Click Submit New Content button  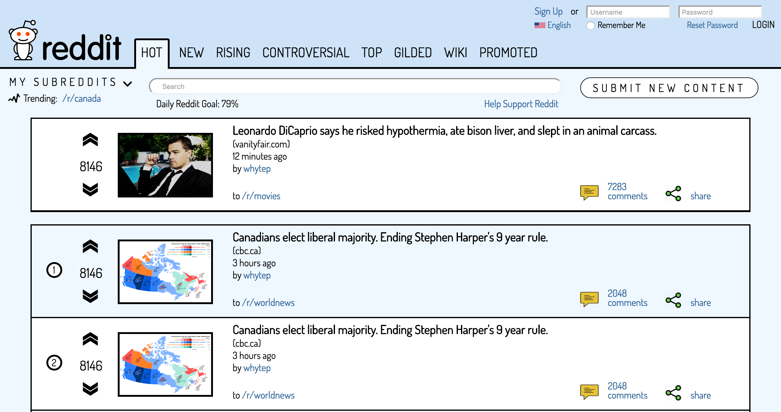pos(669,88)
